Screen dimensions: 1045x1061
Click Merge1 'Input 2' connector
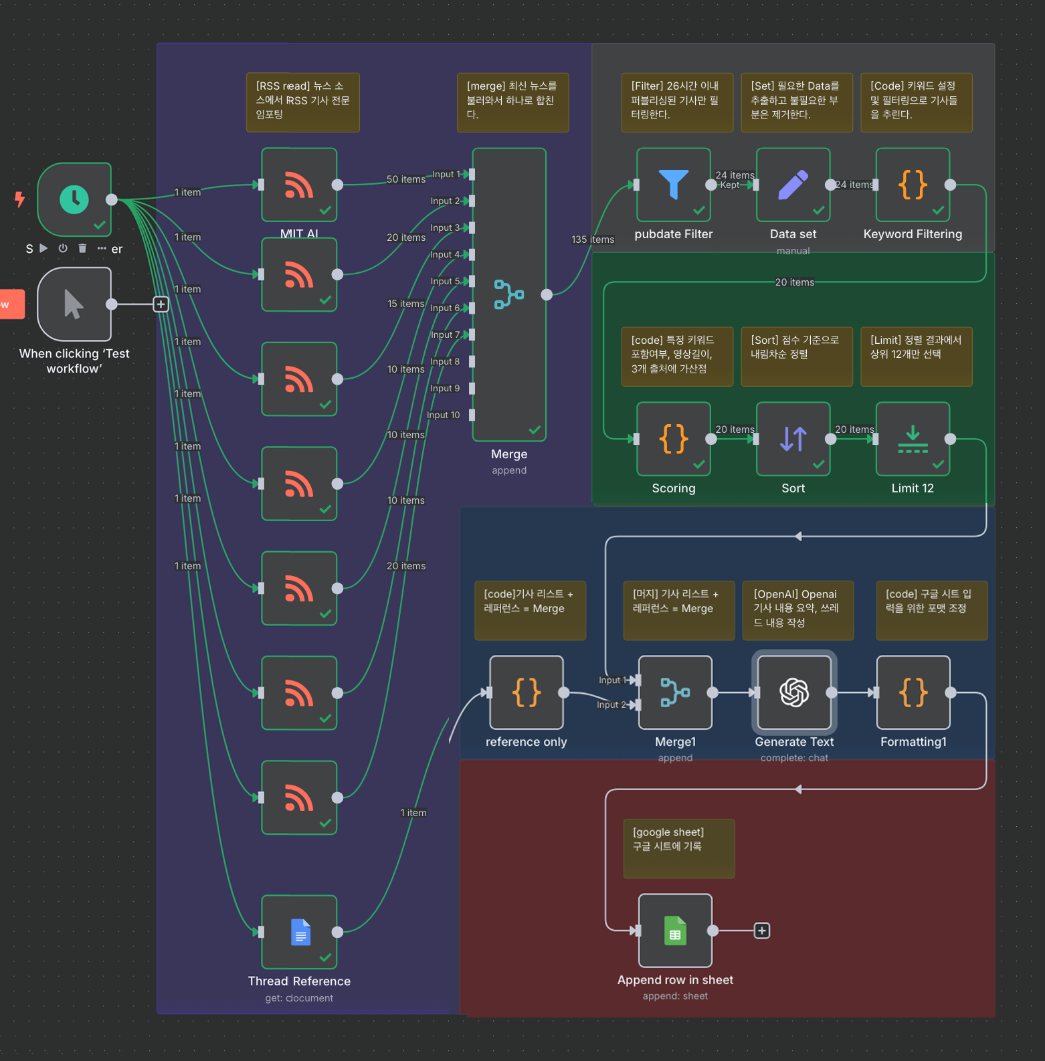click(x=638, y=704)
